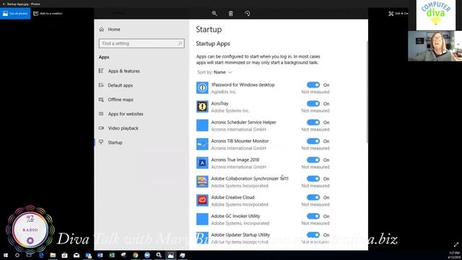462x260 pixels.
Task: Click the full-screen expand arrows icon
Action: tap(456, 244)
